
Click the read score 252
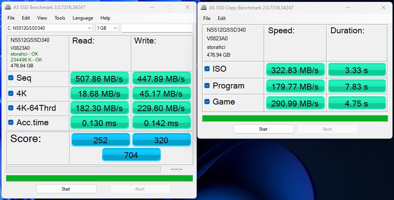[100, 140]
